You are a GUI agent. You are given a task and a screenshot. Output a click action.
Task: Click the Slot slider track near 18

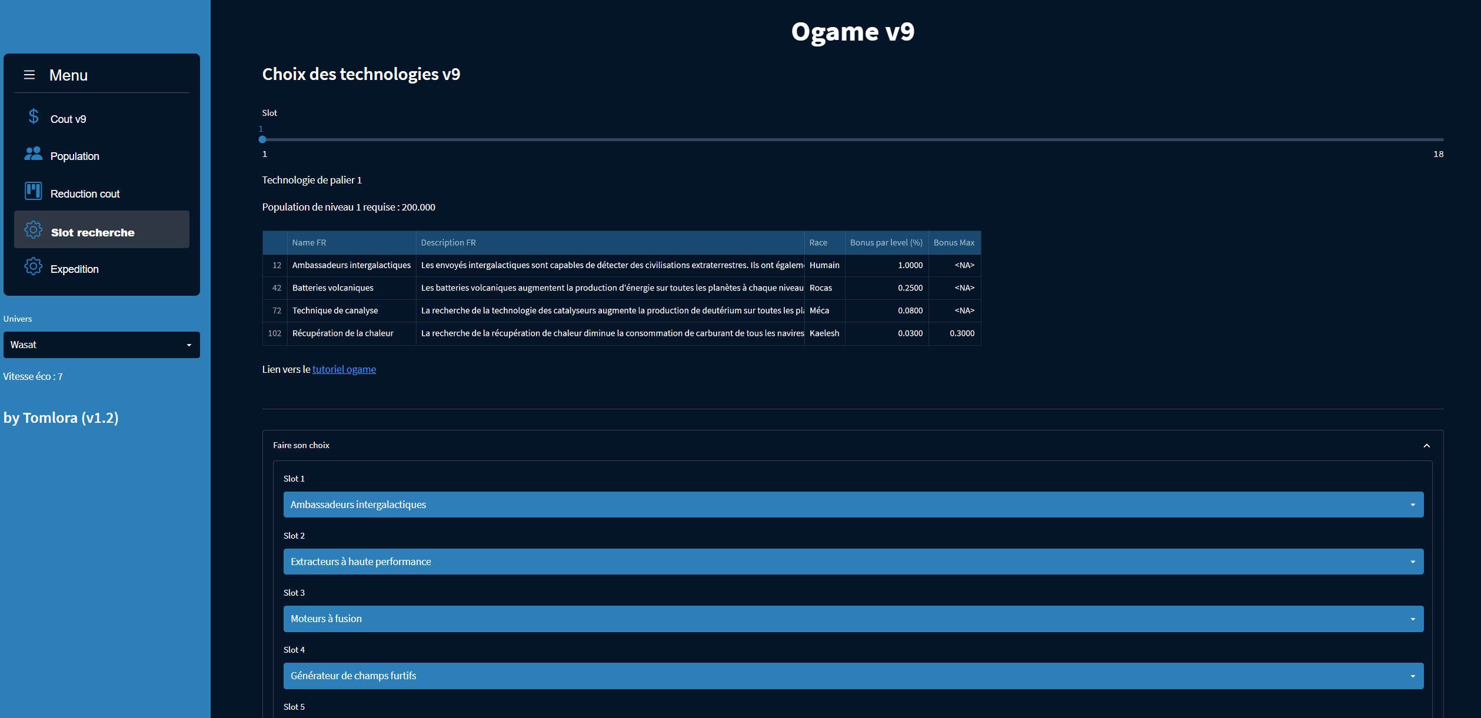[x=1438, y=139]
